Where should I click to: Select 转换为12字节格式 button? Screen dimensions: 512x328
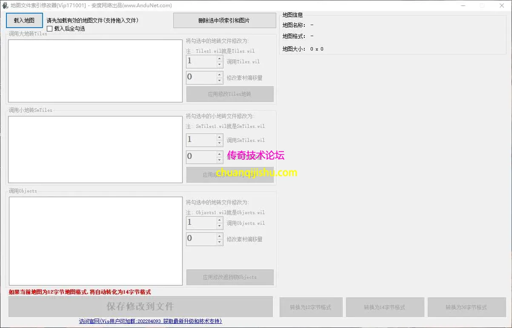[x=311, y=307]
